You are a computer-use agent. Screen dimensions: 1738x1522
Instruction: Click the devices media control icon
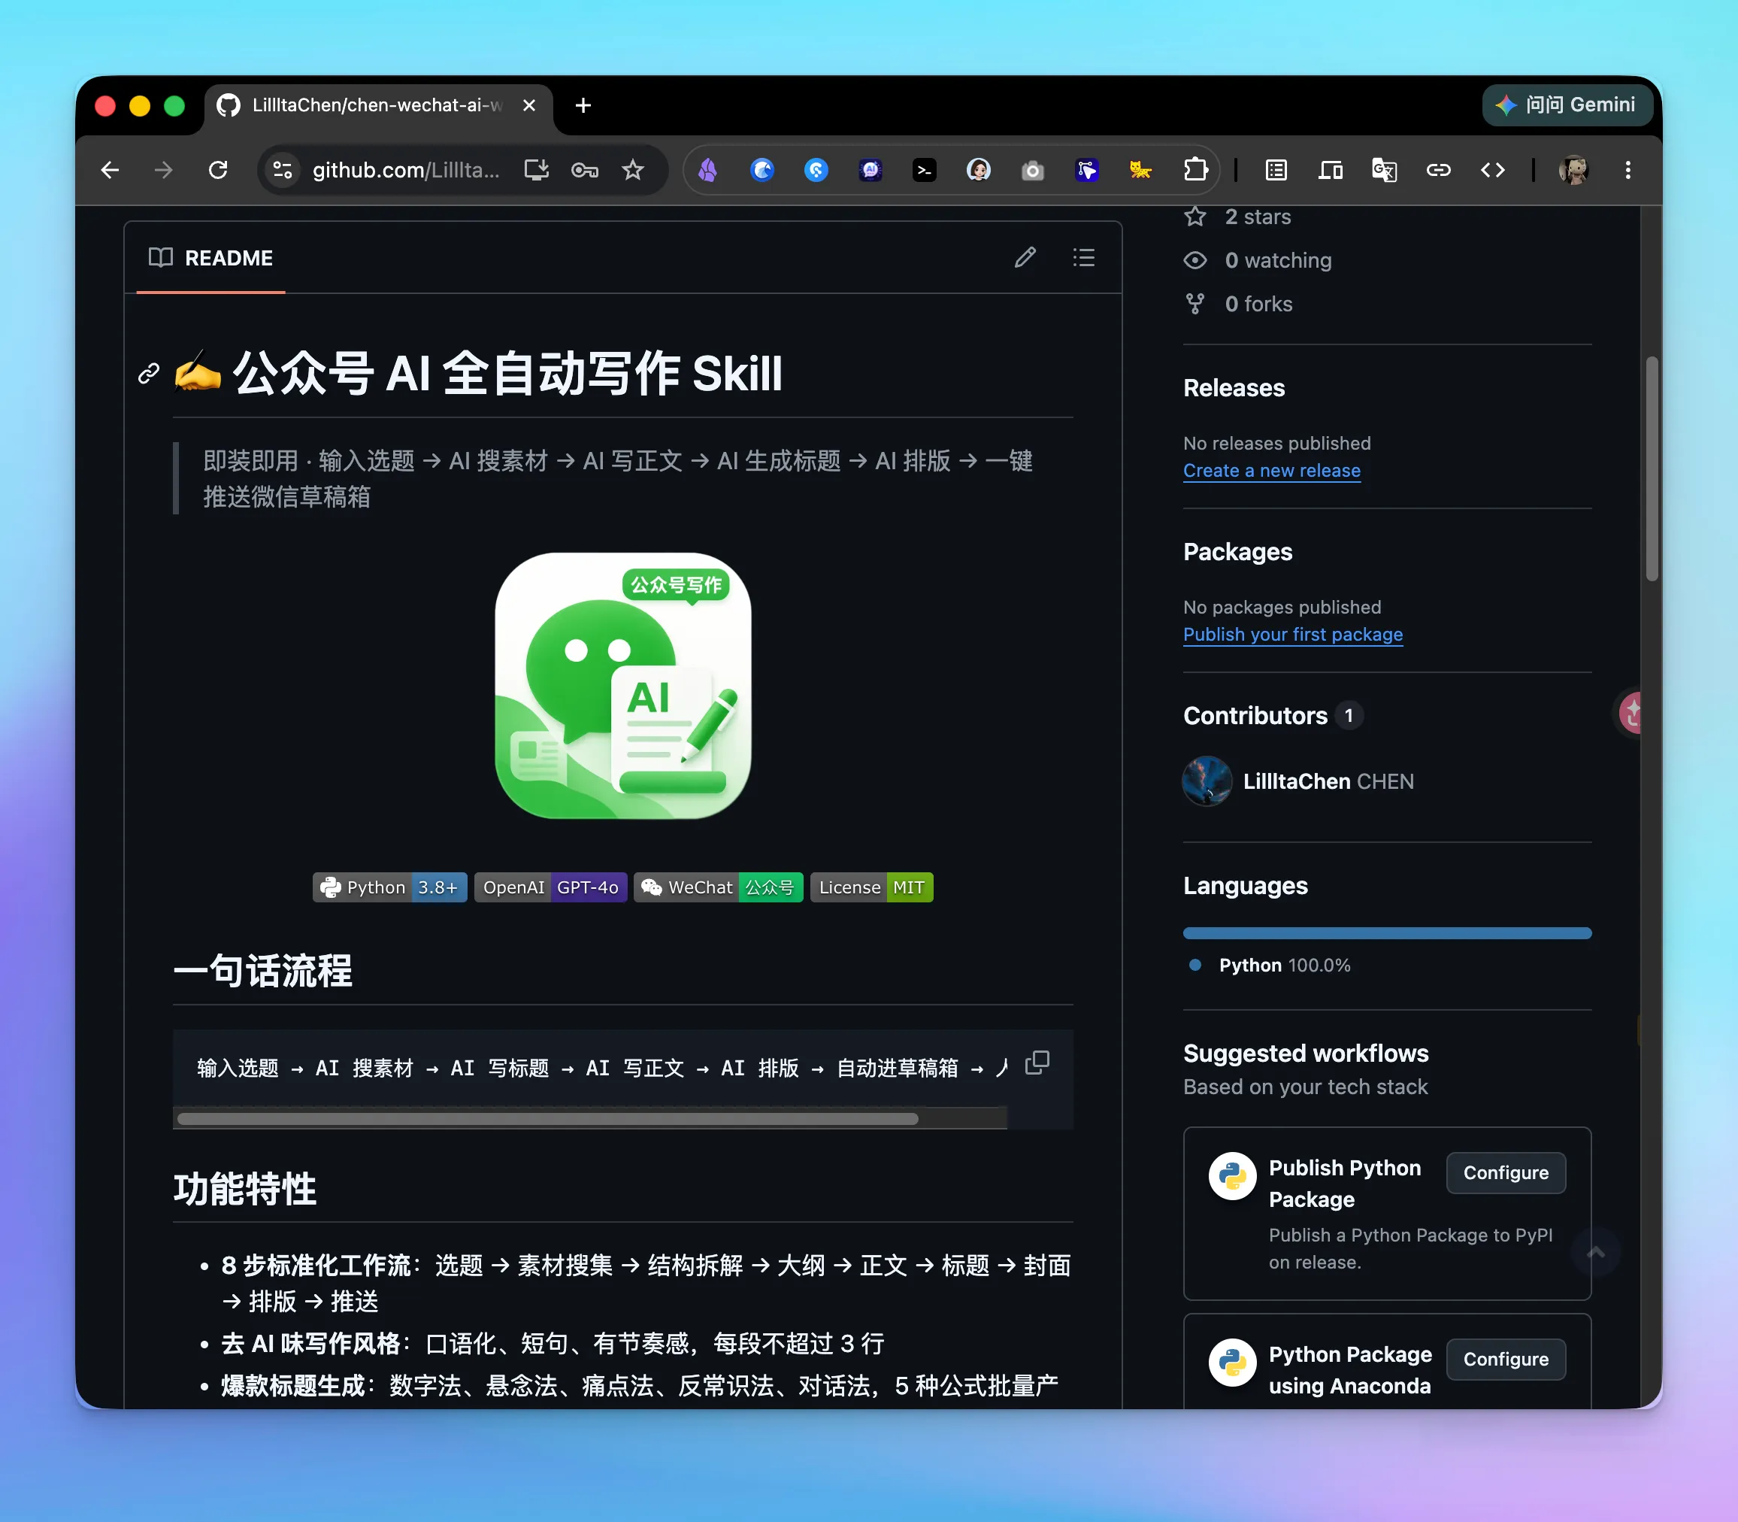pyautogui.click(x=1330, y=170)
